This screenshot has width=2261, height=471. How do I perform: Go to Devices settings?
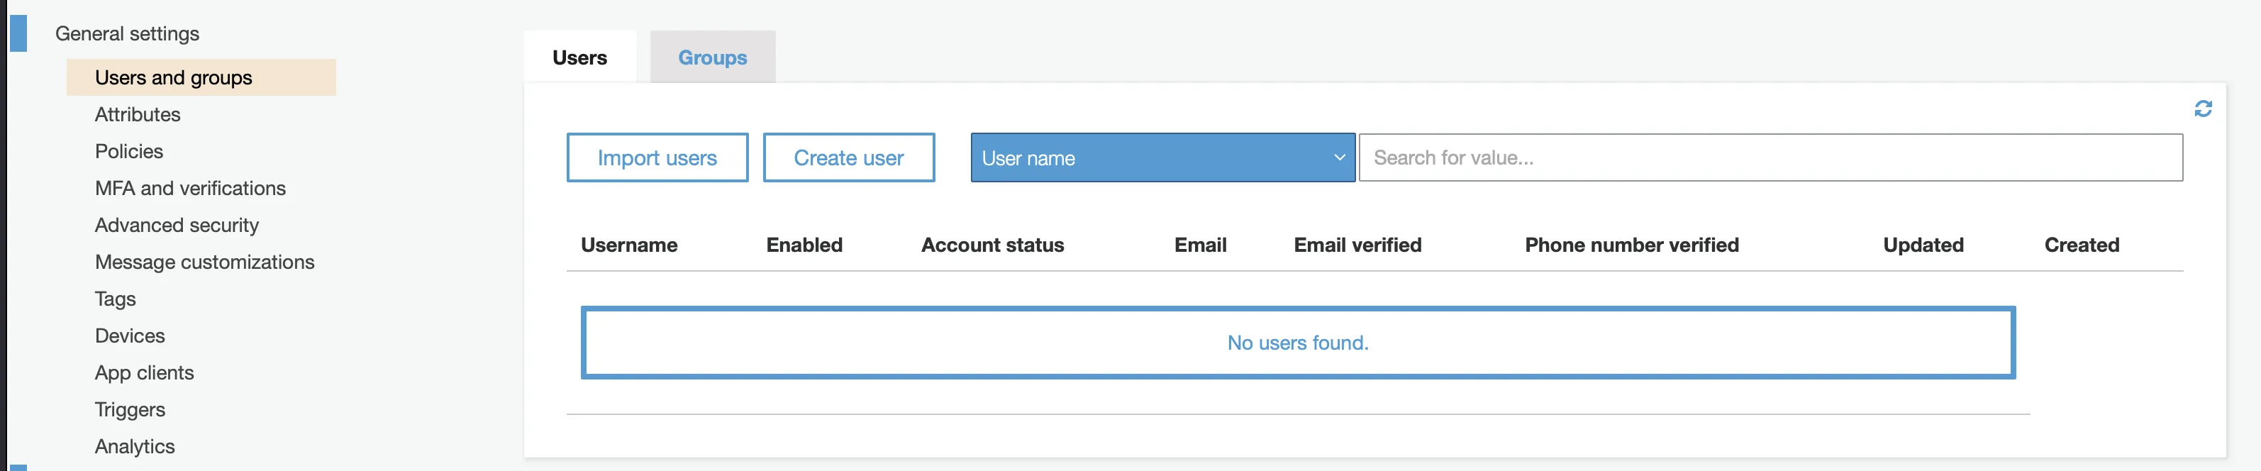(130, 336)
